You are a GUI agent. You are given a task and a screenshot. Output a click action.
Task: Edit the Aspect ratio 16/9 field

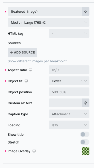click(x=69, y=70)
